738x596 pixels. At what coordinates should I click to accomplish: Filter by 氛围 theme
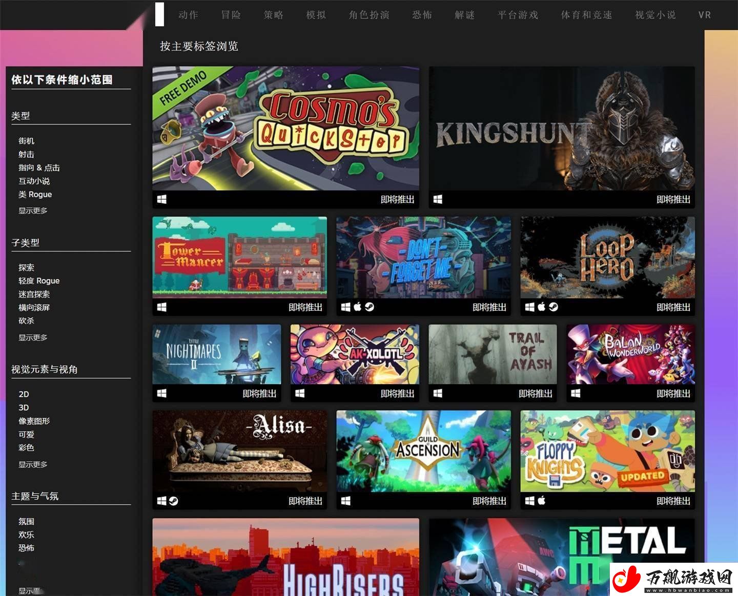[27, 521]
